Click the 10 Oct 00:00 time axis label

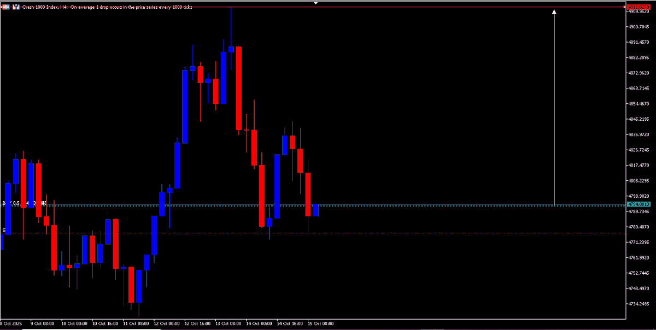point(74,323)
